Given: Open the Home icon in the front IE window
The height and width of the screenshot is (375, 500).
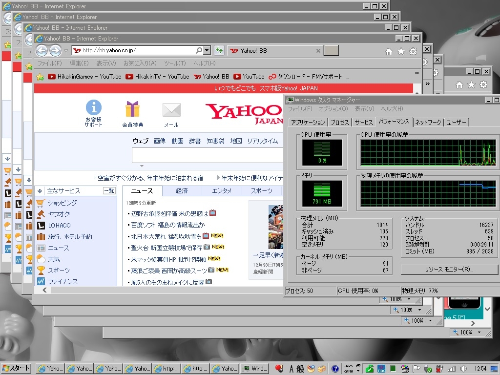Looking at the screenshot, I should pos(389,51).
